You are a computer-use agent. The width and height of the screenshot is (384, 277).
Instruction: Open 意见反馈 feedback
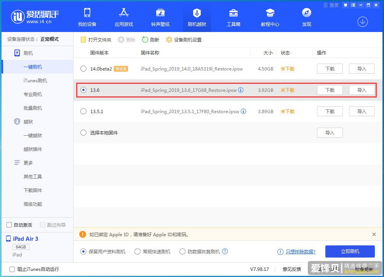pos(292,269)
